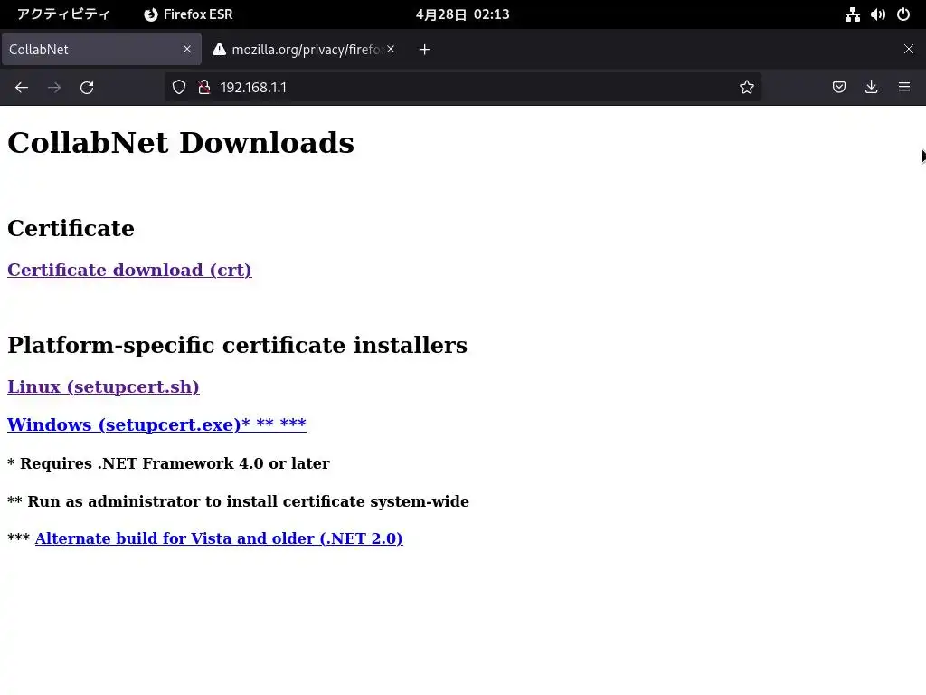Open the volume control in top bar

pos(877,14)
